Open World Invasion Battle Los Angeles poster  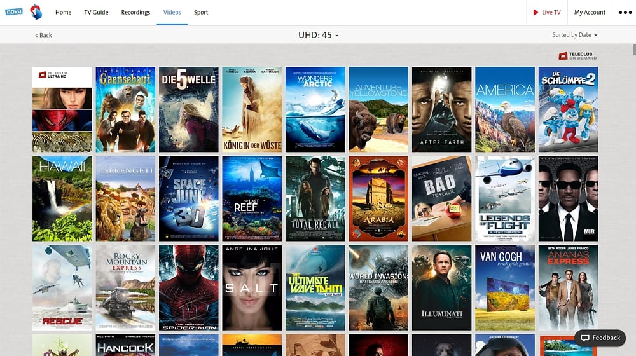click(378, 287)
